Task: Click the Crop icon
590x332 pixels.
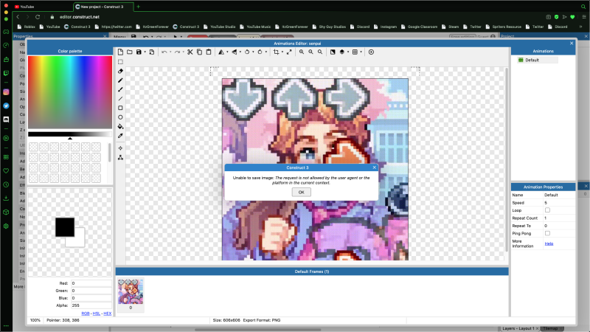Action: [276, 52]
